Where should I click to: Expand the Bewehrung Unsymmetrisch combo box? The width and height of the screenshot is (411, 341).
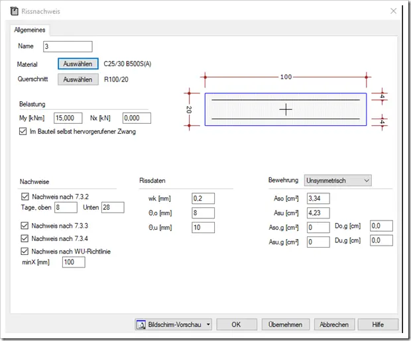(x=337, y=181)
